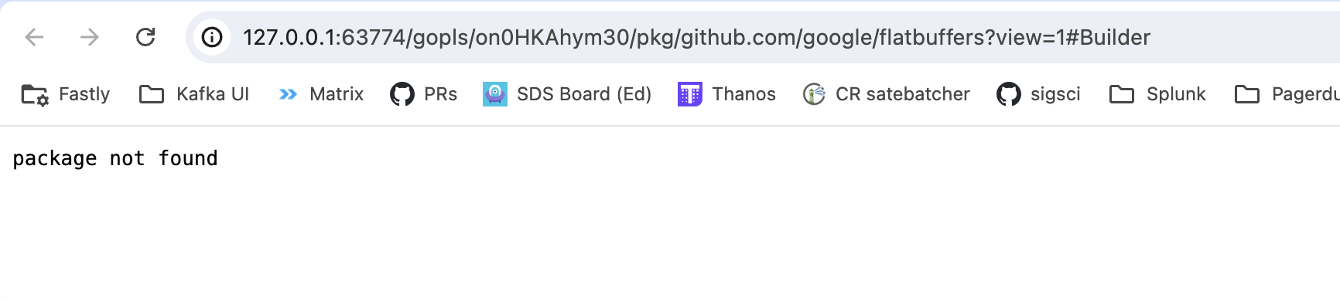
Task: View site information icon in address bar
Action: tap(212, 37)
